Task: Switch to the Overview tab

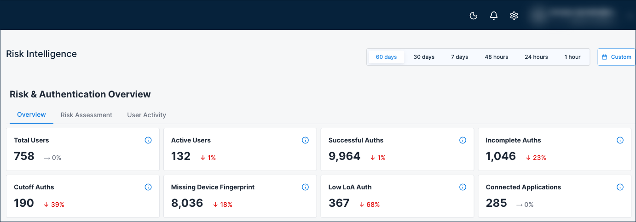Action: (x=31, y=115)
